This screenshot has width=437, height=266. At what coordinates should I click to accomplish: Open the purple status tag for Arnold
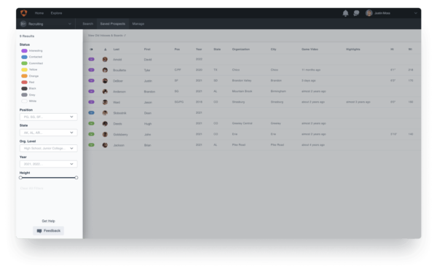91,59
